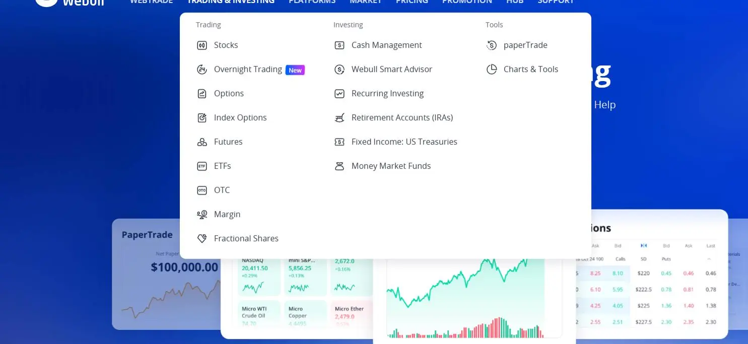Click the Calls column header
Image resolution: width=748 pixels, height=344 pixels.
(621, 259)
